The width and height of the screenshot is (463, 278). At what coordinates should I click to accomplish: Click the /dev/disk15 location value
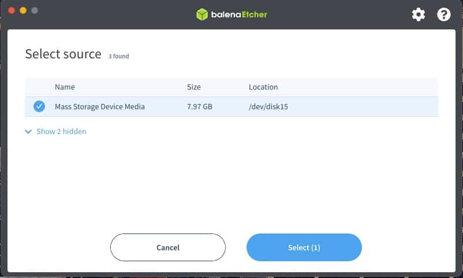point(268,106)
